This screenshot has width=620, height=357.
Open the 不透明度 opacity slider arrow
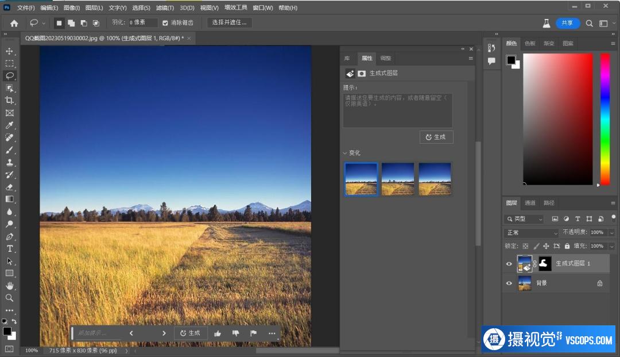(x=612, y=232)
